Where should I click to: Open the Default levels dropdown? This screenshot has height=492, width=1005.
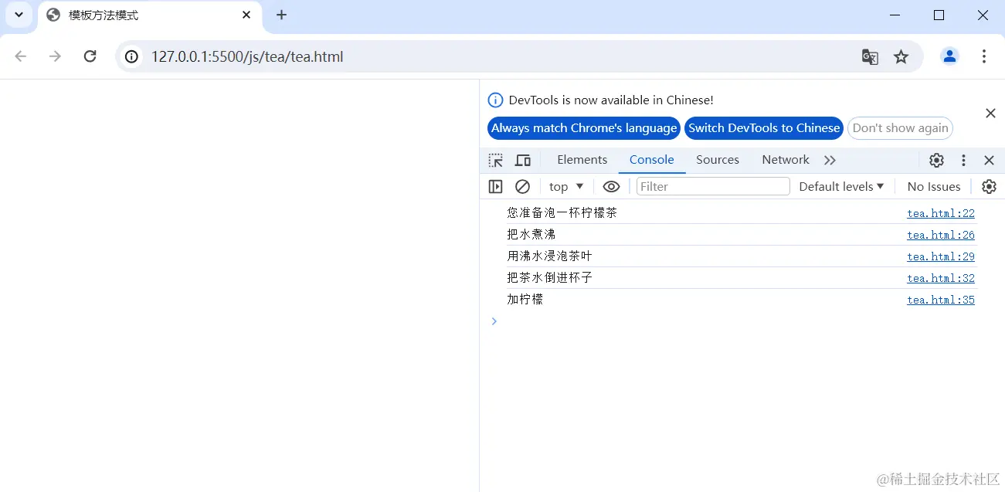(841, 186)
